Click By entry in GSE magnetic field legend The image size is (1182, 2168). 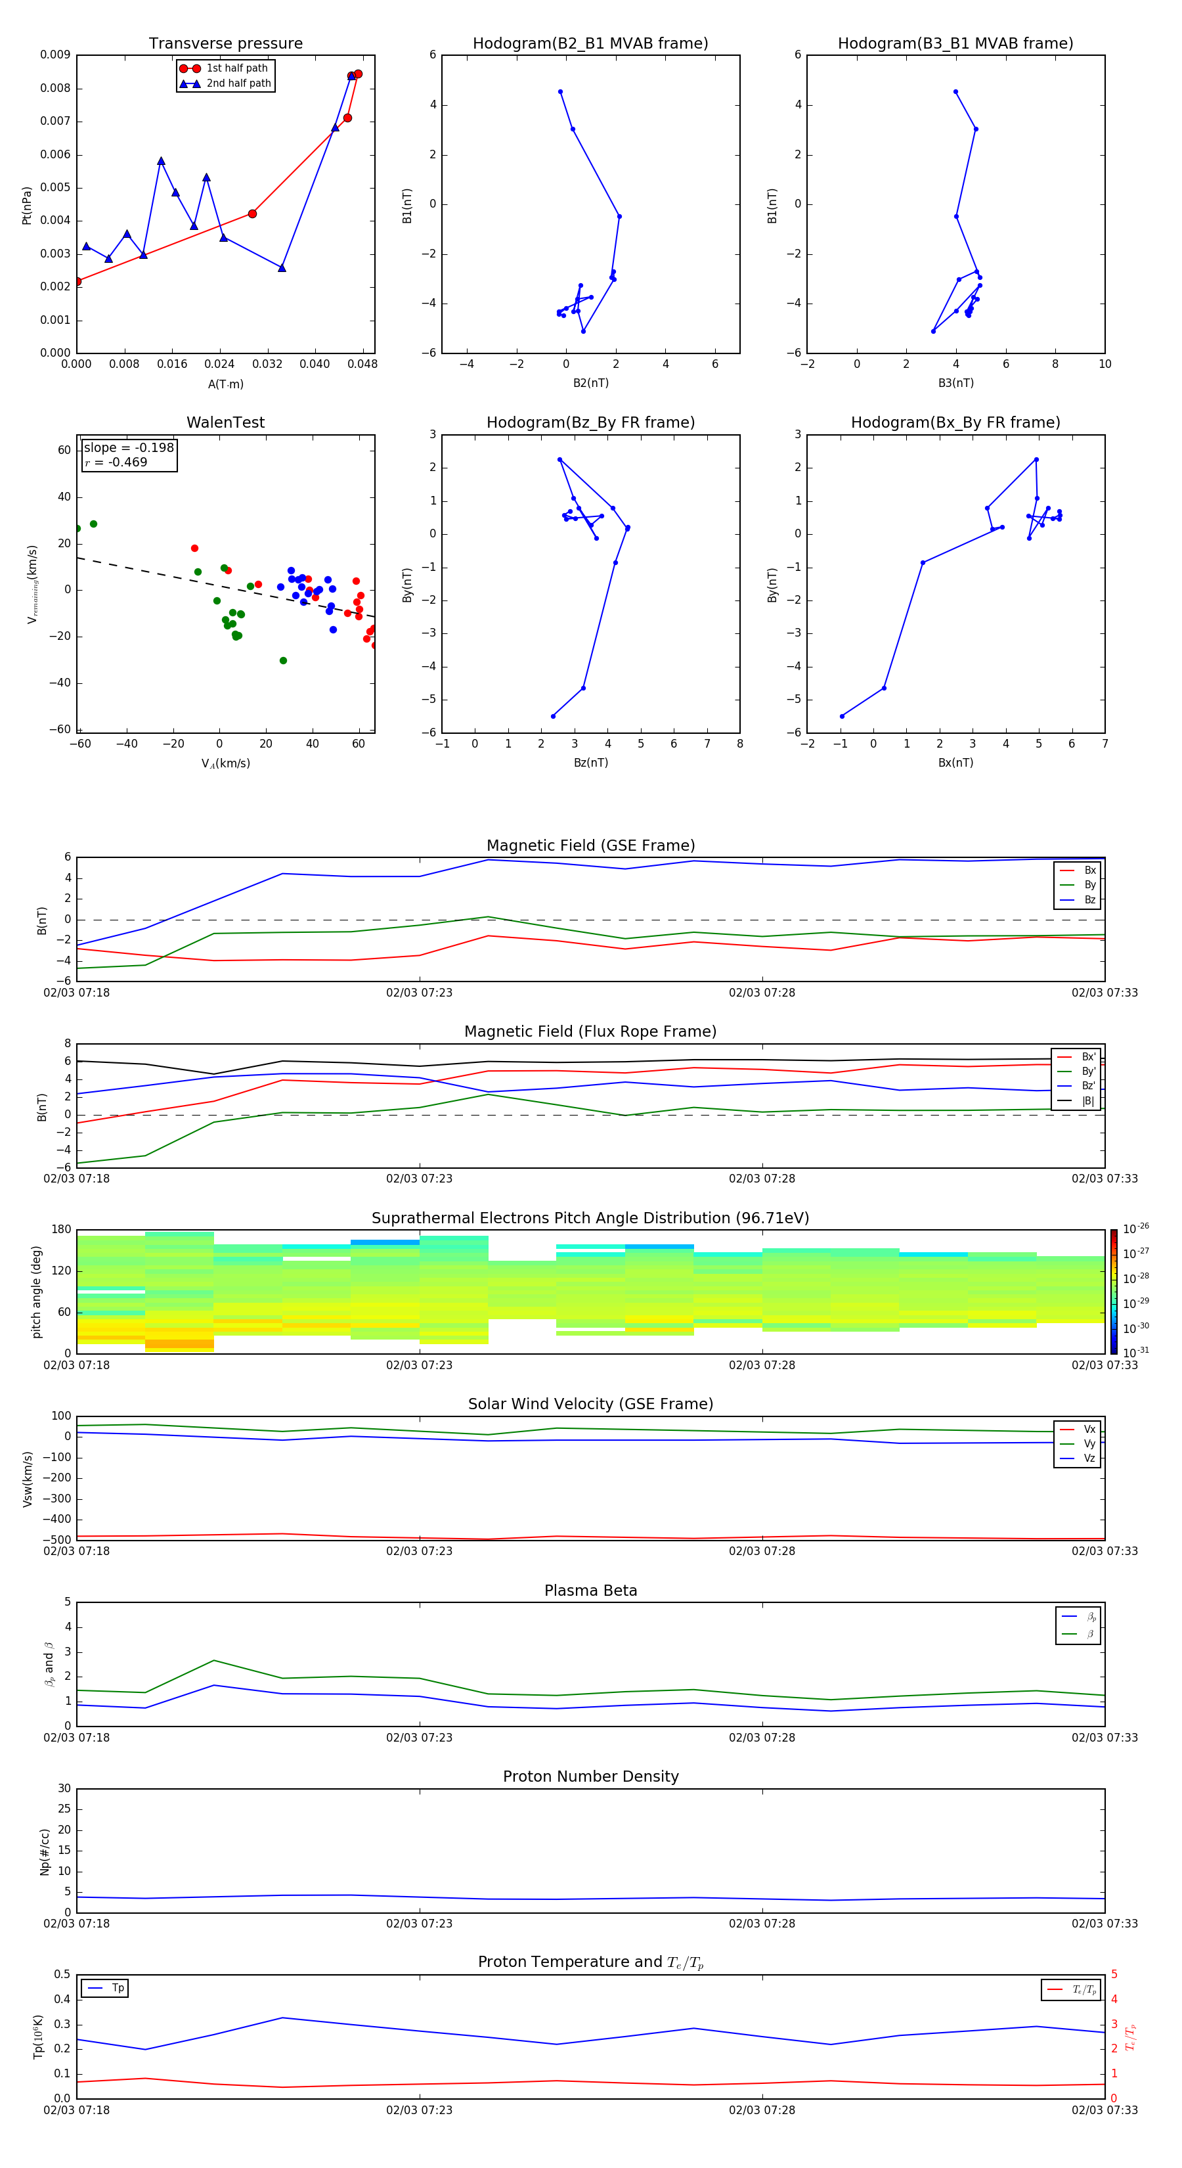pos(1078,884)
